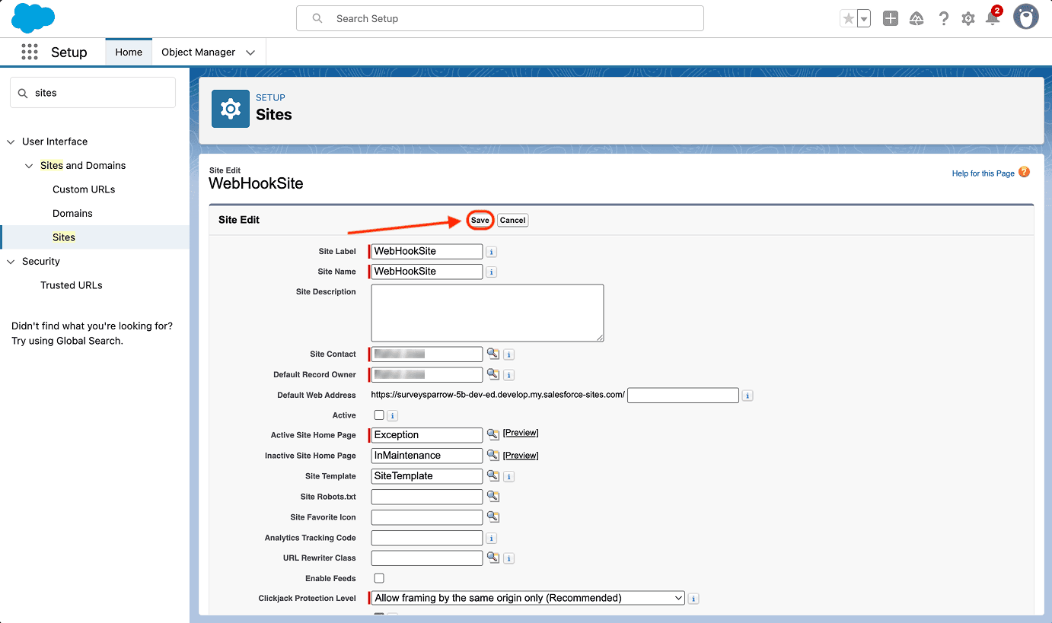1052x623 pixels.
Task: Click the Site Contact lookup icon
Action: [493, 354]
